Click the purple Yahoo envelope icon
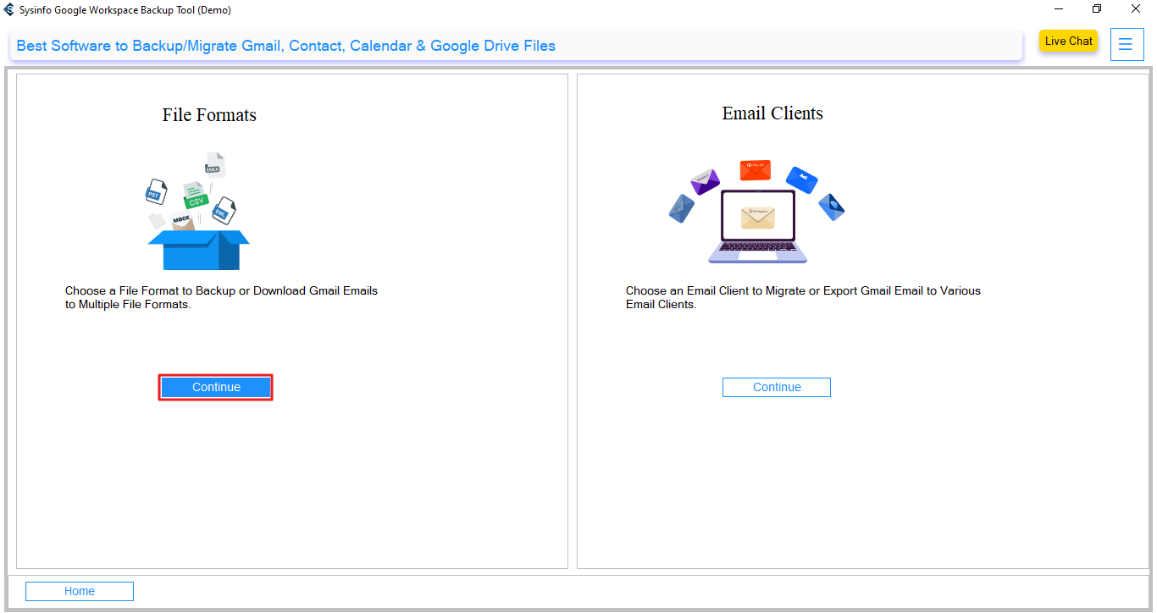The width and height of the screenshot is (1157, 613). click(x=704, y=181)
